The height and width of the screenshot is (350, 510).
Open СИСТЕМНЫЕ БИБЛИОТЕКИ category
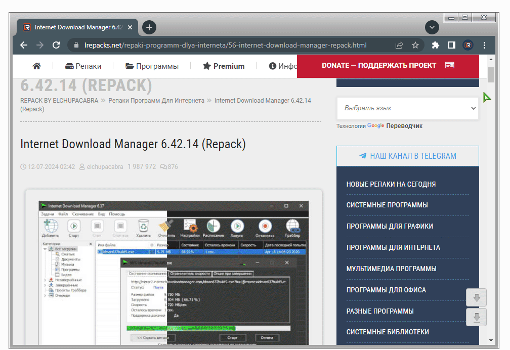point(388,332)
